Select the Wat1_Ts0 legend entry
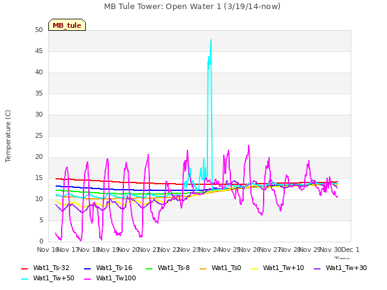Screen dimensions: 387x290 220,268
